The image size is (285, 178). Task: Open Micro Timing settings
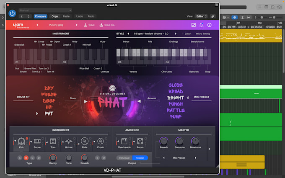(x=203, y=34)
